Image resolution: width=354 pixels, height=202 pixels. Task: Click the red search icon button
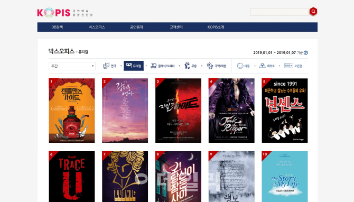313,11
